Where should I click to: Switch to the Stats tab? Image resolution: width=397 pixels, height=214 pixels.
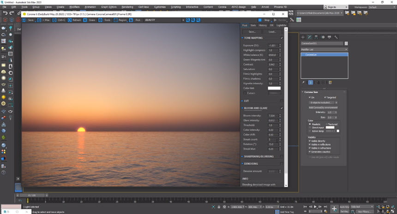253,25
